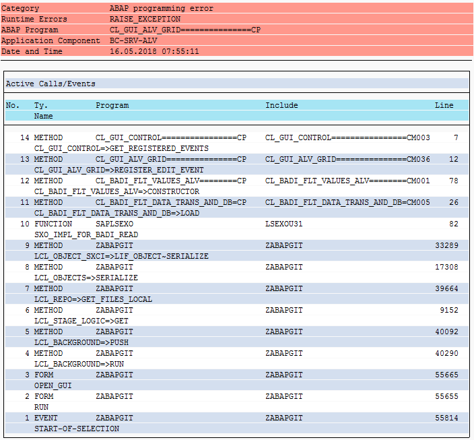Select LCL_BACKGROUND=>PUSH call
The height and width of the screenshot is (440, 474).
point(81,342)
